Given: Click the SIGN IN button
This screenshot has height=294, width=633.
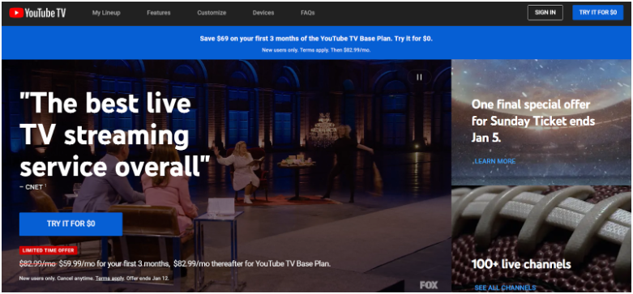Looking at the screenshot, I should [x=545, y=12].
